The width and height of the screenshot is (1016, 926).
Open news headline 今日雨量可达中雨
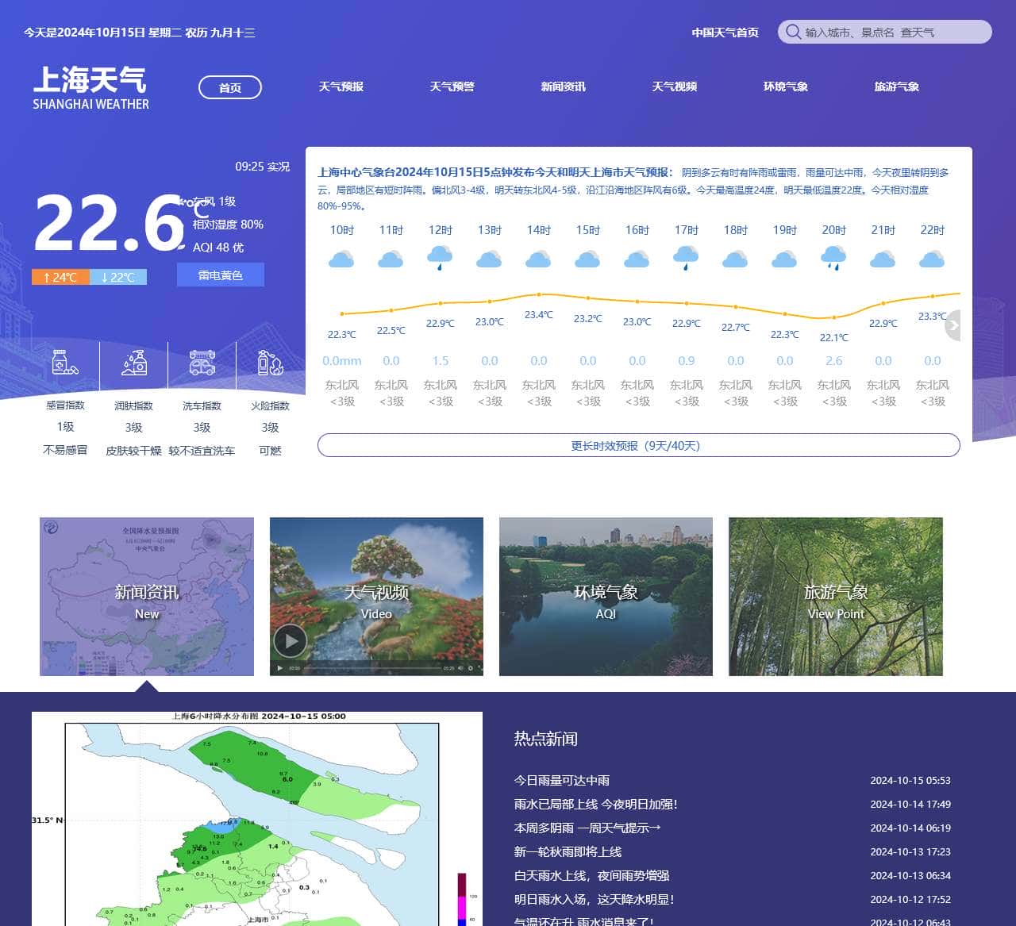(x=562, y=780)
